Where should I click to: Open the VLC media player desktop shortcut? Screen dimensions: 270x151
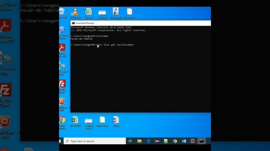pyautogui.click(x=75, y=13)
